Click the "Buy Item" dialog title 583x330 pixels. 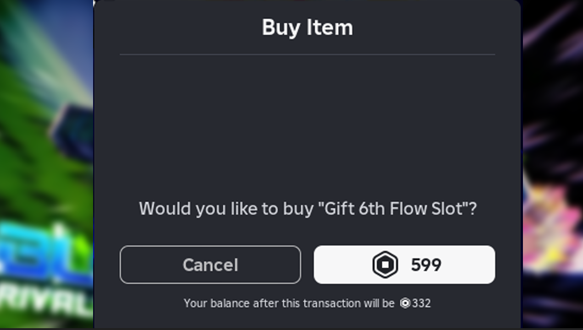pos(307,27)
